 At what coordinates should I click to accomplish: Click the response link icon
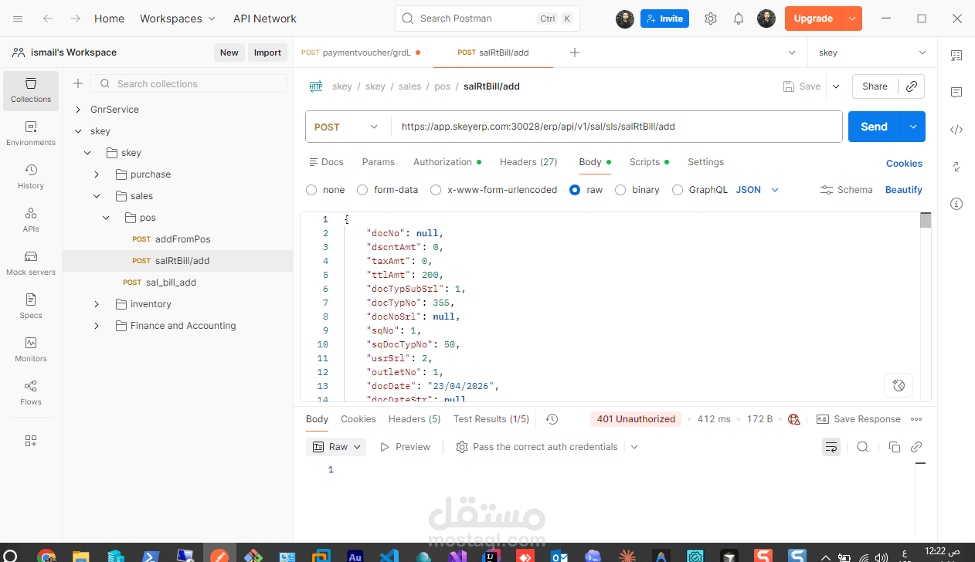[x=916, y=447]
